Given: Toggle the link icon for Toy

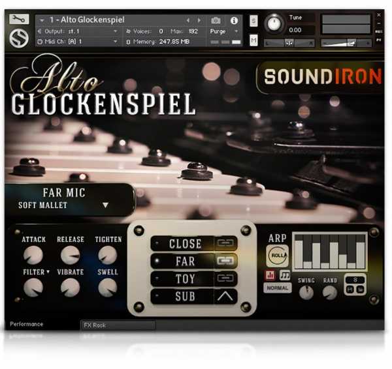Looking at the screenshot, I should pyautogui.click(x=225, y=278).
